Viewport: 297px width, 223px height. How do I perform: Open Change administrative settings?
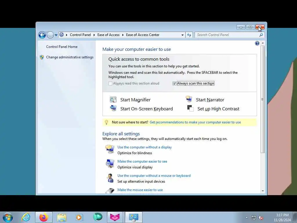point(70,57)
